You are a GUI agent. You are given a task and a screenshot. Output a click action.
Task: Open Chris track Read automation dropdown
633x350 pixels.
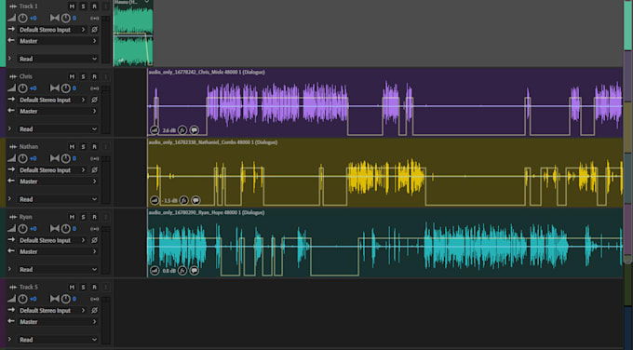point(58,129)
